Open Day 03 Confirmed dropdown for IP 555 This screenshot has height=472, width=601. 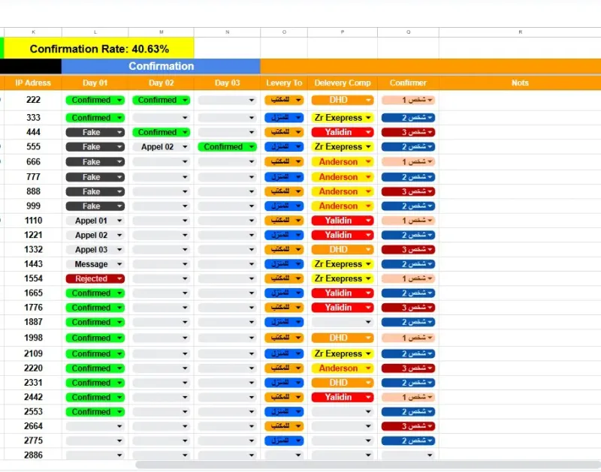pos(228,146)
